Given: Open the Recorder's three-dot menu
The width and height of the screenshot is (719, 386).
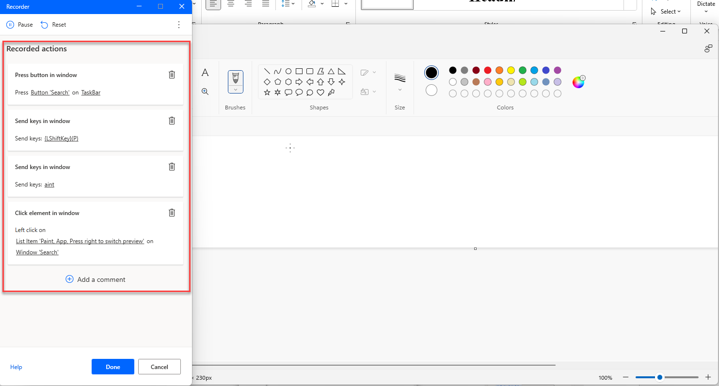Looking at the screenshot, I should [179, 24].
